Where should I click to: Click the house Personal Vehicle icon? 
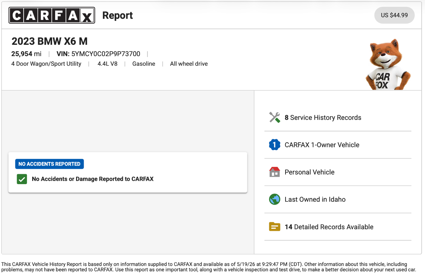coord(275,172)
